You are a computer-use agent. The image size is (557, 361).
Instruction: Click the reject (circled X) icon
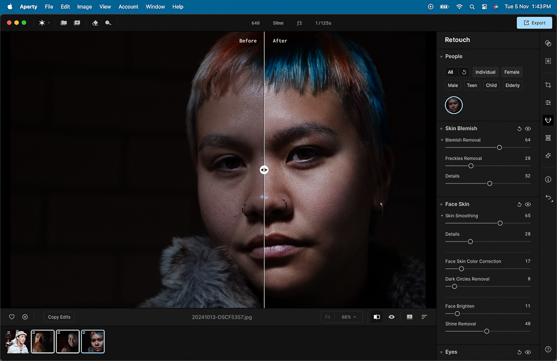pyautogui.click(x=25, y=317)
